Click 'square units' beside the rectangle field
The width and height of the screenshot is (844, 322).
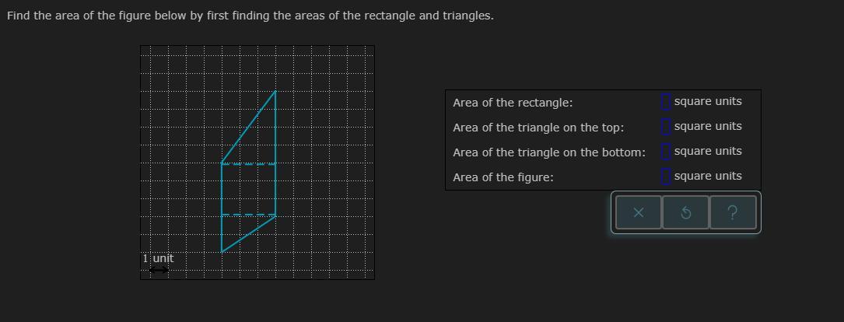tap(708, 102)
